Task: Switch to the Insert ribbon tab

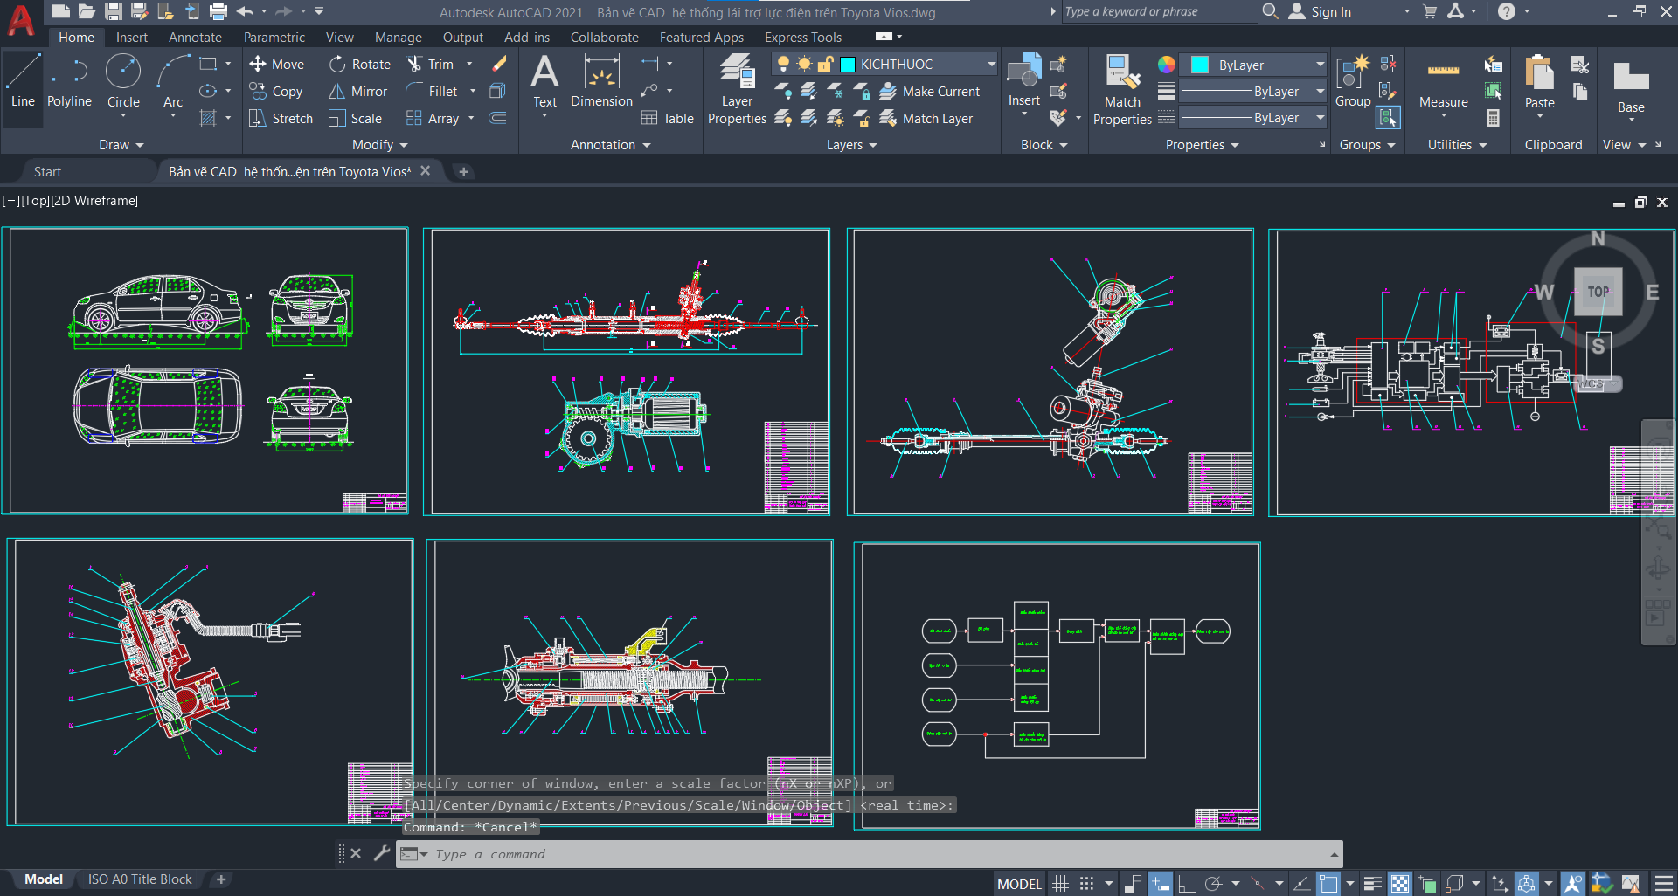Action: [x=132, y=38]
